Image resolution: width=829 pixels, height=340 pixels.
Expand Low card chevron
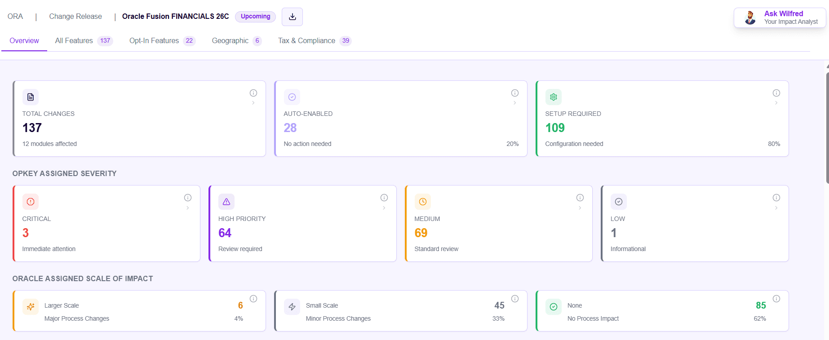tap(776, 208)
